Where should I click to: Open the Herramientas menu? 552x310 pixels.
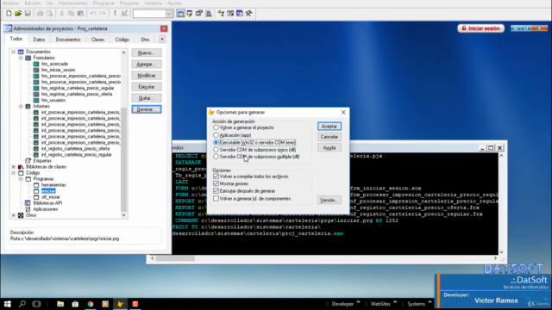pos(72,3)
